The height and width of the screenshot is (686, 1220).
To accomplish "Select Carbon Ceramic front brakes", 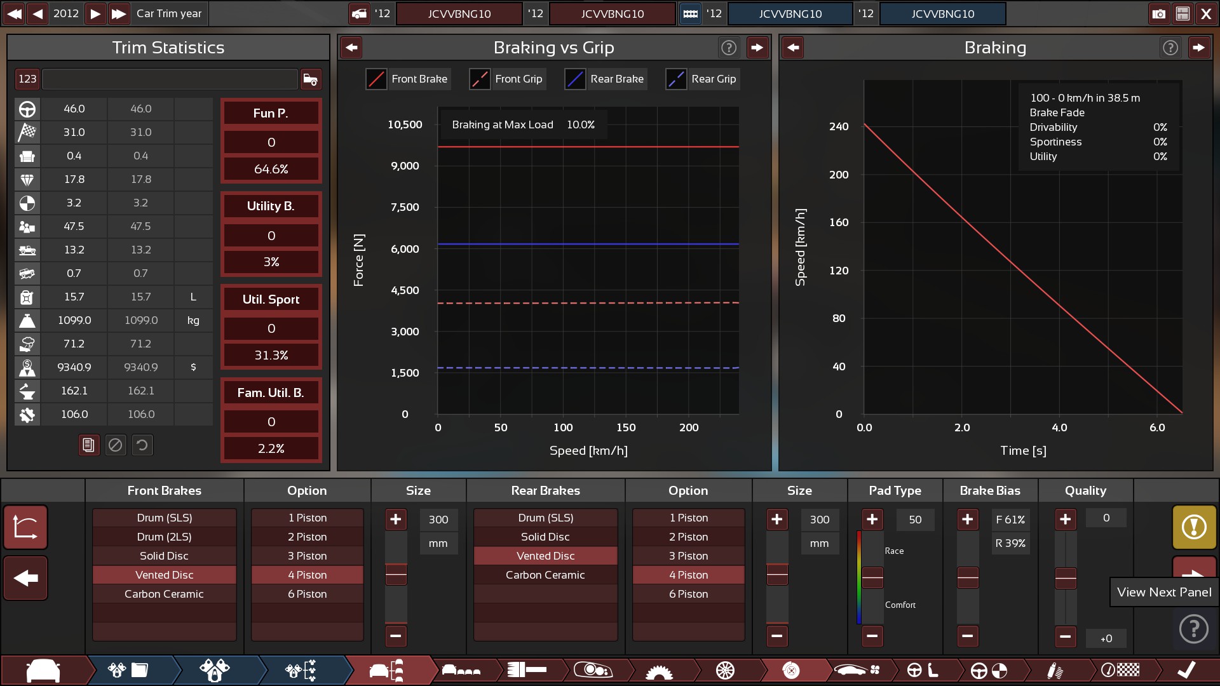I will tap(164, 594).
